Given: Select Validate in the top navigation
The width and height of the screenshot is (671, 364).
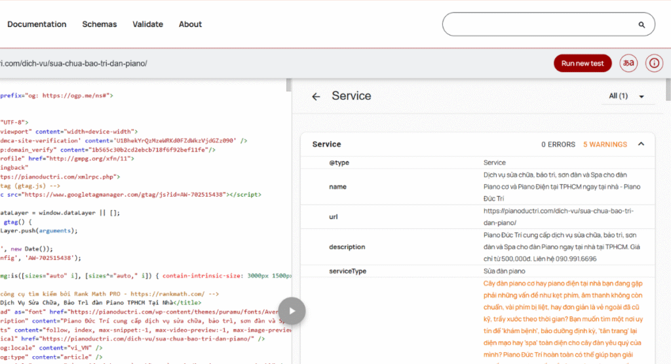Looking at the screenshot, I should (147, 24).
